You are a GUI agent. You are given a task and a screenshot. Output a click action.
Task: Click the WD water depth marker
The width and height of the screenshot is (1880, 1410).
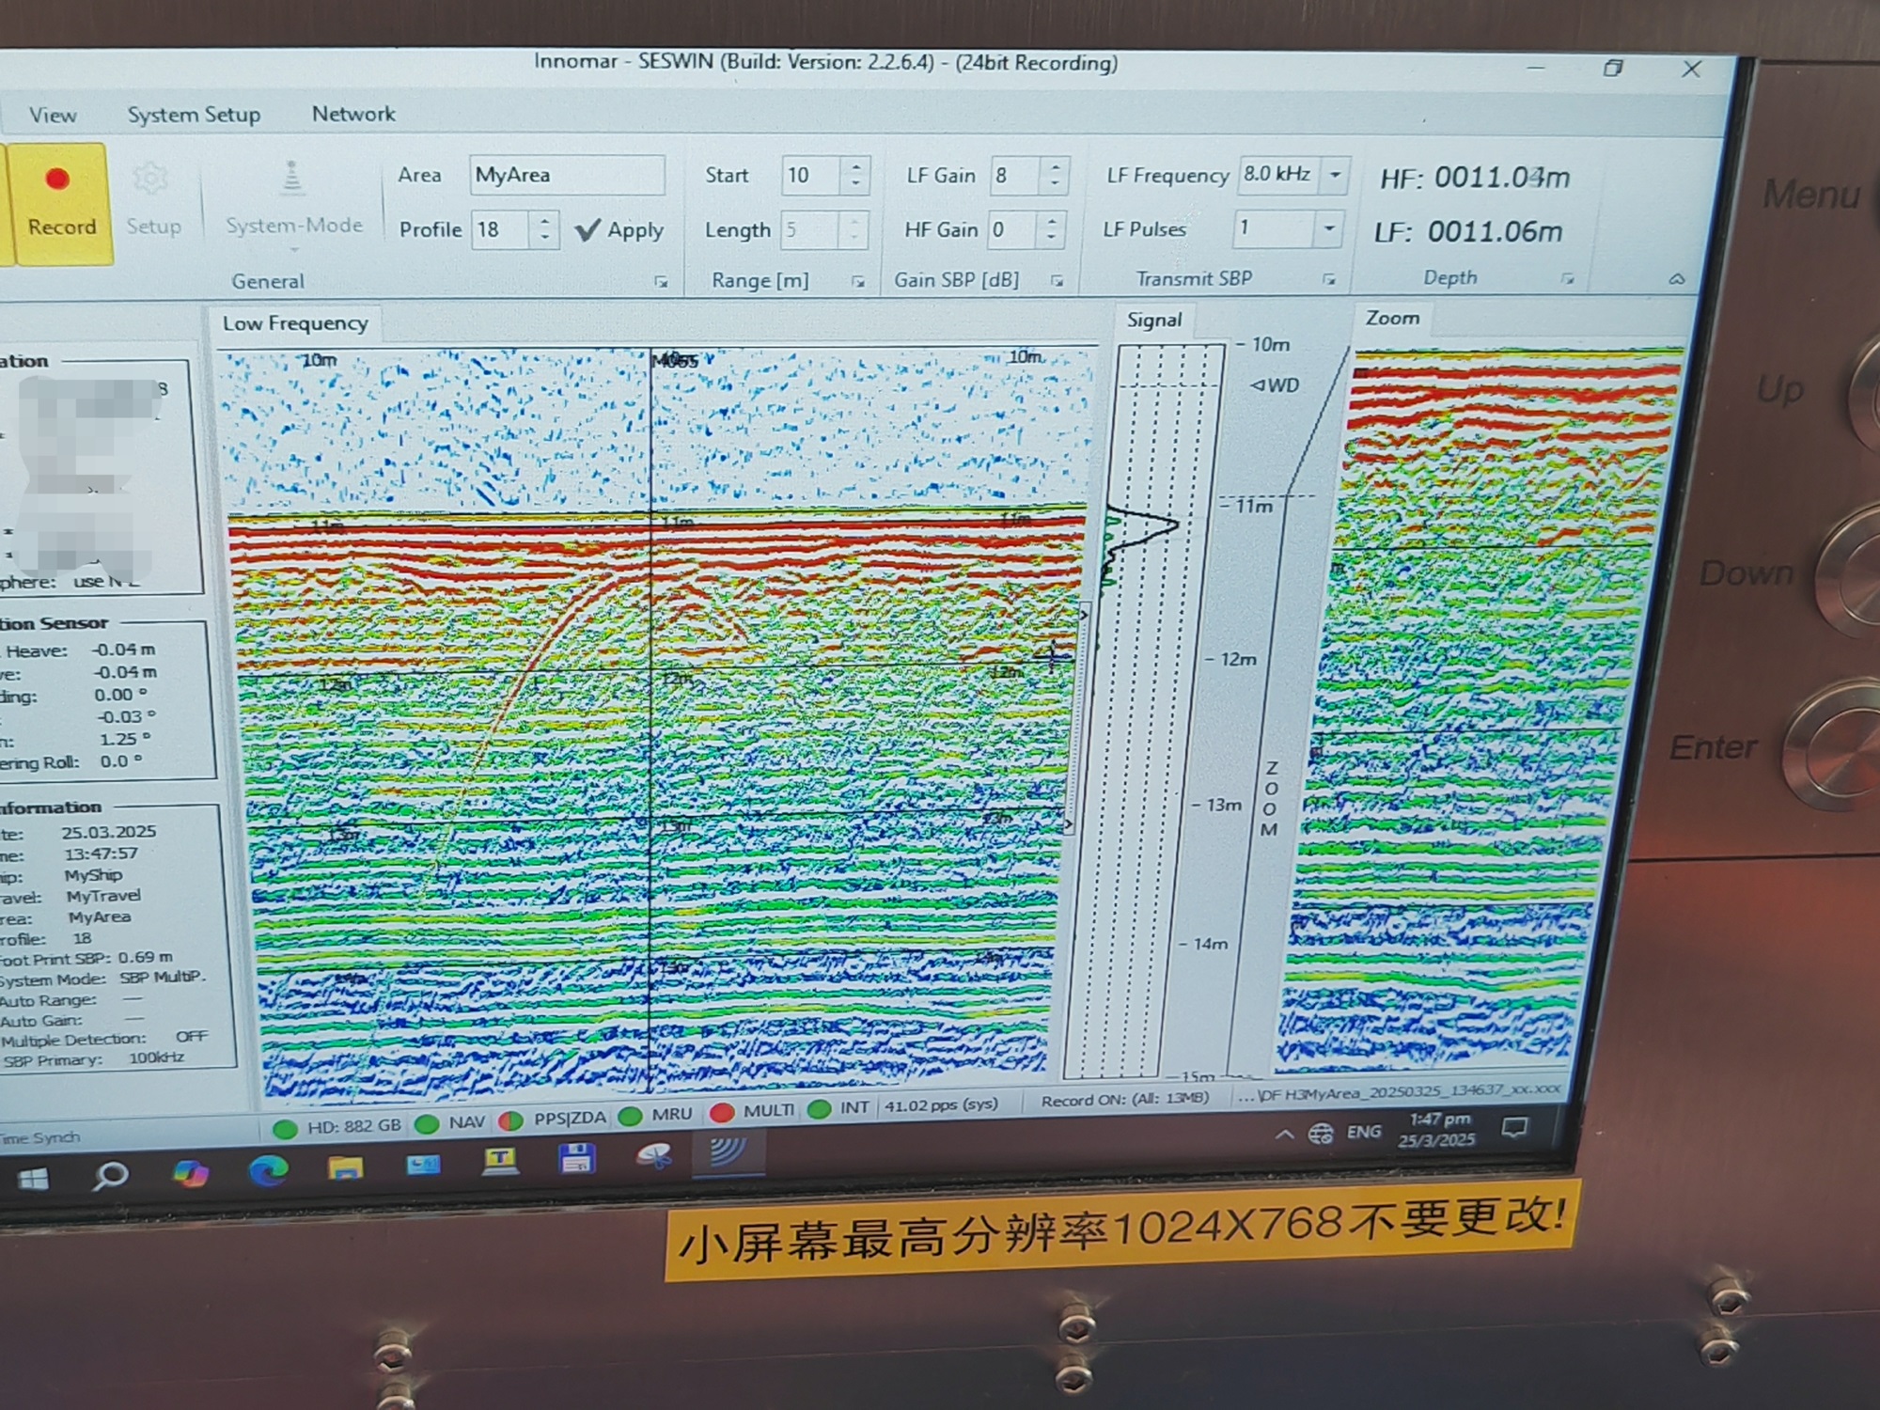coord(1276,385)
